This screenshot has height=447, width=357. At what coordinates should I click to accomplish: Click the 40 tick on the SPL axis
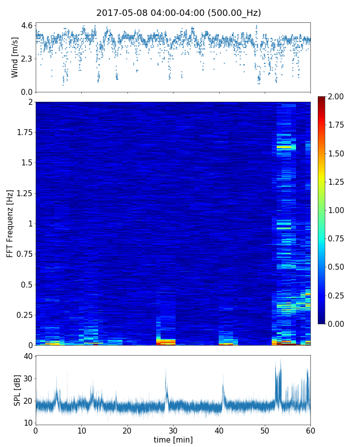point(27,356)
